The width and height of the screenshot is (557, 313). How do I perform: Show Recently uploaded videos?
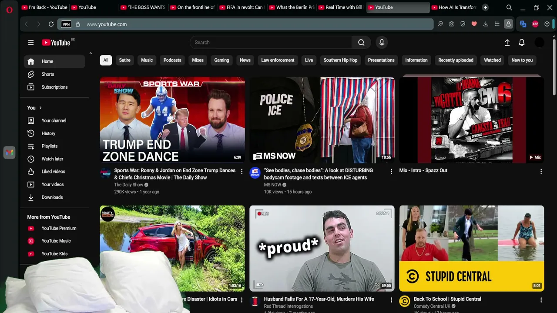click(456, 60)
